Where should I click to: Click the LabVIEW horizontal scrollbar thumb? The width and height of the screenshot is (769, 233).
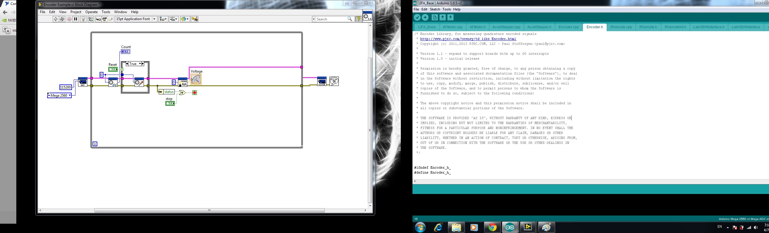(x=209, y=210)
